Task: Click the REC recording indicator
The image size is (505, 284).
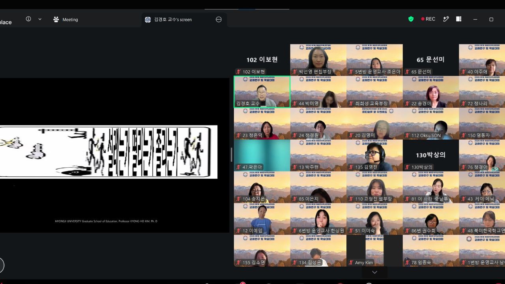Action: coord(428,19)
